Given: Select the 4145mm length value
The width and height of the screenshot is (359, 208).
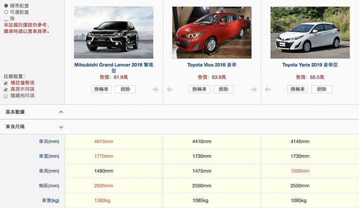Looking at the screenshot, I should point(300,142).
